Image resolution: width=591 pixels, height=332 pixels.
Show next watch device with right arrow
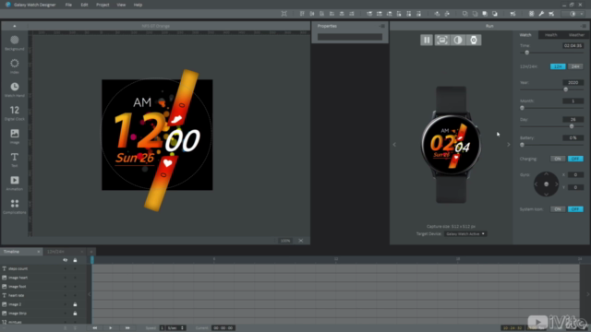click(x=509, y=145)
